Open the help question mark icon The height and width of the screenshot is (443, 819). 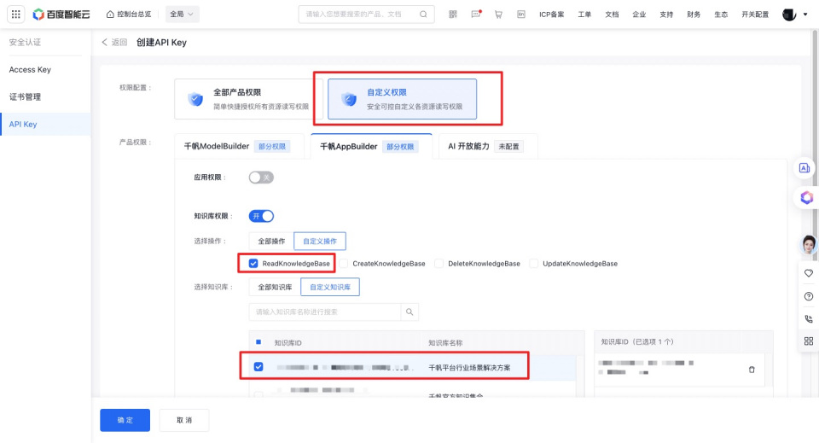[809, 296]
